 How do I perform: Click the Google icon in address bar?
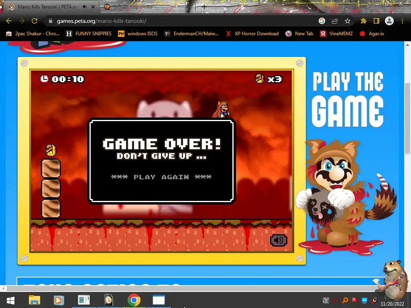pos(322,21)
